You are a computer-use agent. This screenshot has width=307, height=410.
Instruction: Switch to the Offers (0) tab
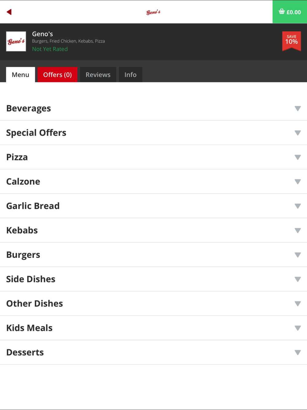click(57, 75)
